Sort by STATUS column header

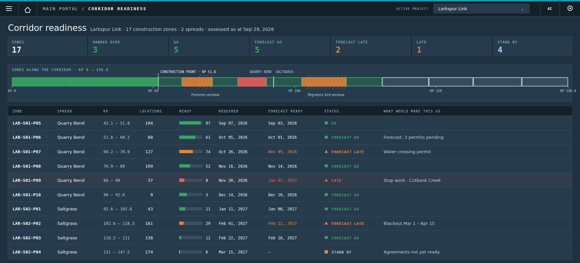click(332, 111)
